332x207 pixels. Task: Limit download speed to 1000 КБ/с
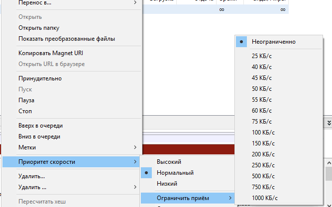coord(265,198)
